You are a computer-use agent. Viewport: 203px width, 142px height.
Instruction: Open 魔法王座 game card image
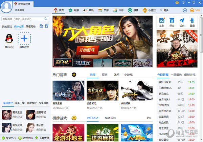68,90
